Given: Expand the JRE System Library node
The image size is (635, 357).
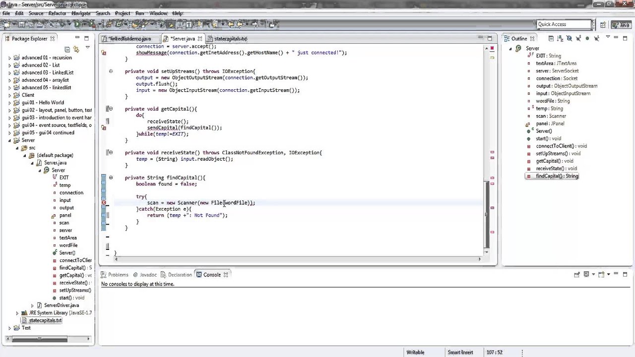Looking at the screenshot, I should (x=17, y=313).
